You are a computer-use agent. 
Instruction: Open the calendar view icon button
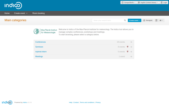pyautogui.click(x=156, y=20)
